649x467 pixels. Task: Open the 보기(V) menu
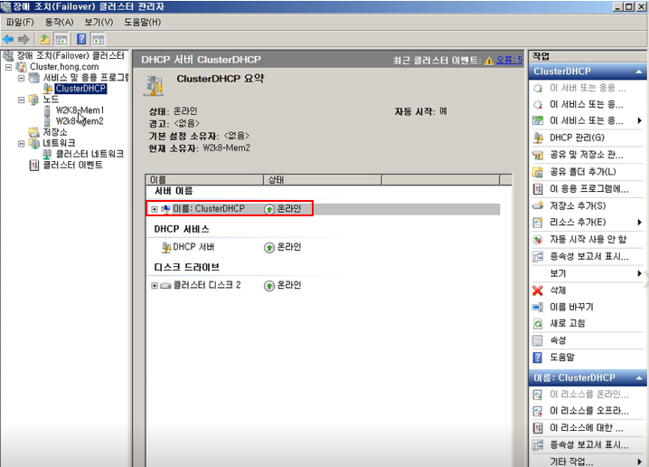(99, 22)
